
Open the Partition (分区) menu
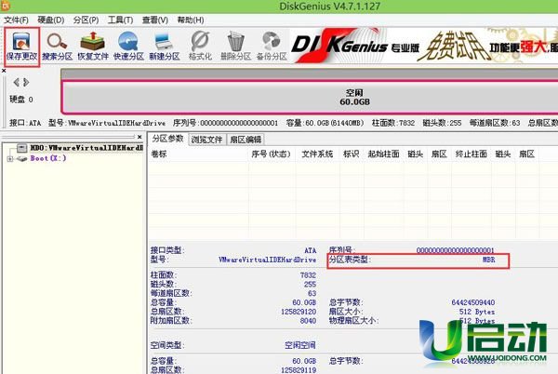(x=86, y=20)
